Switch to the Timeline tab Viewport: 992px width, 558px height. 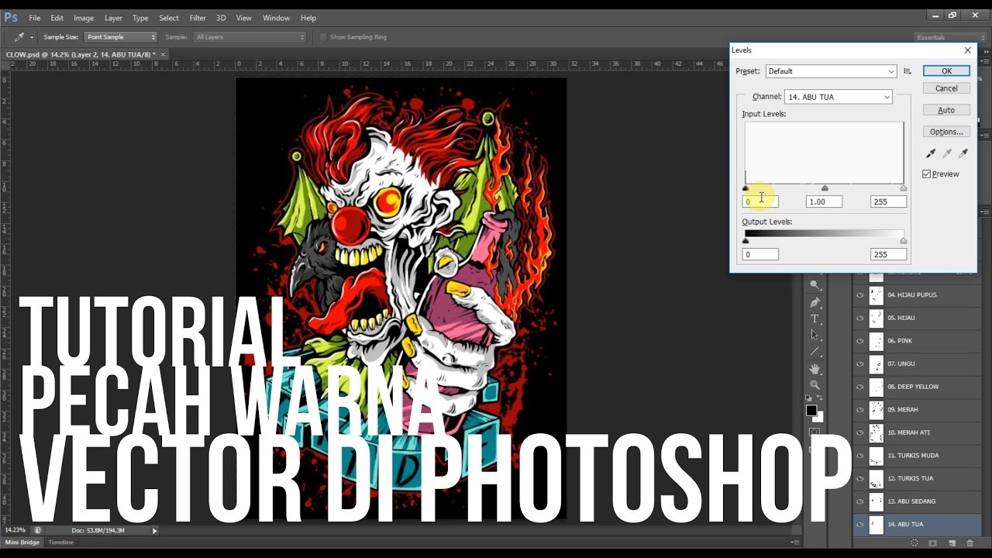tap(60, 542)
